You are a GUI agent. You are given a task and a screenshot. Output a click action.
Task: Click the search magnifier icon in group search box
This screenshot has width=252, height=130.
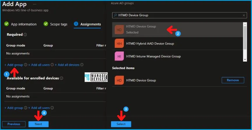pyautogui.click(x=115, y=15)
